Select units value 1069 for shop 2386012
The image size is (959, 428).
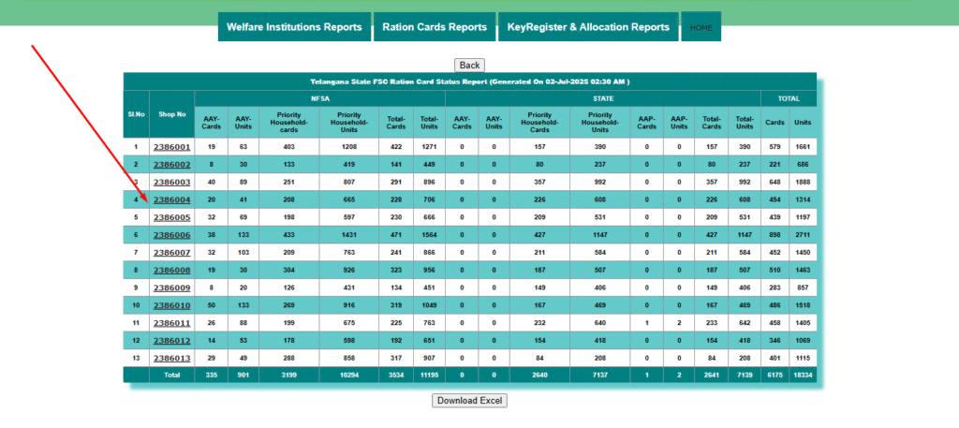(803, 341)
